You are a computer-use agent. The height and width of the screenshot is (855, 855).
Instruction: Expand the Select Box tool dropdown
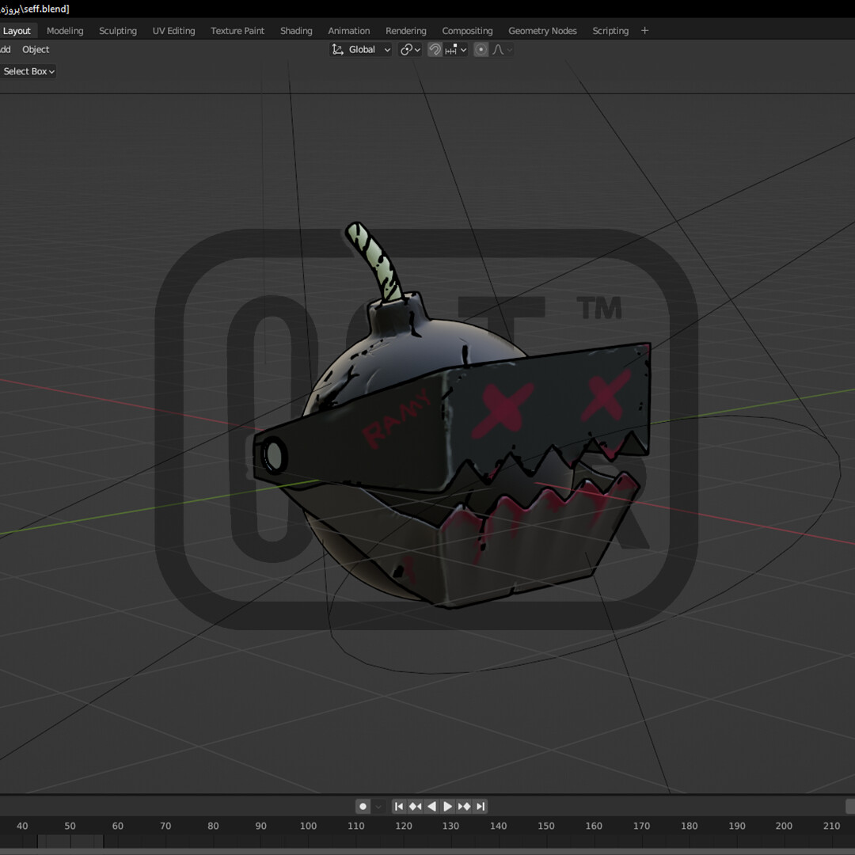pos(28,71)
